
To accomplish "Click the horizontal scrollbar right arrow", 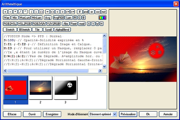I will click(100, 71).
